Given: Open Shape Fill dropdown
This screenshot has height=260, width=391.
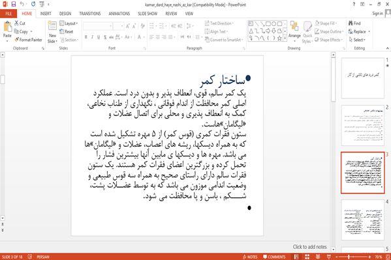Looking at the screenshot, I should click(326, 23).
